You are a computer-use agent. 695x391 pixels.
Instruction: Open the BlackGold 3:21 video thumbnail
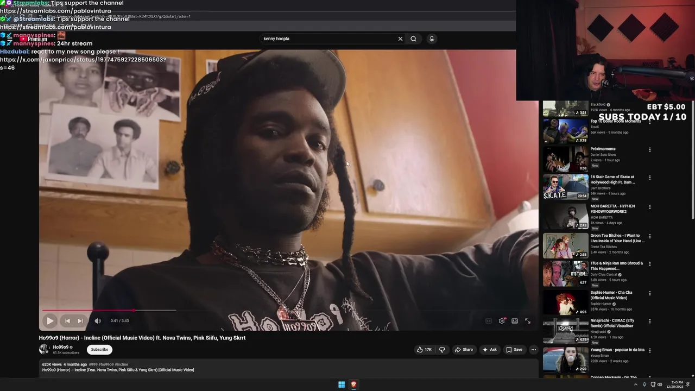[x=565, y=108]
